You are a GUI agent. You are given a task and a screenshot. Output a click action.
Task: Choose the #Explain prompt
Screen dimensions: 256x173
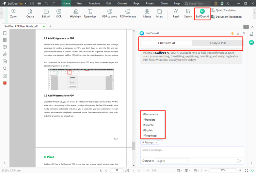(x=148, y=130)
